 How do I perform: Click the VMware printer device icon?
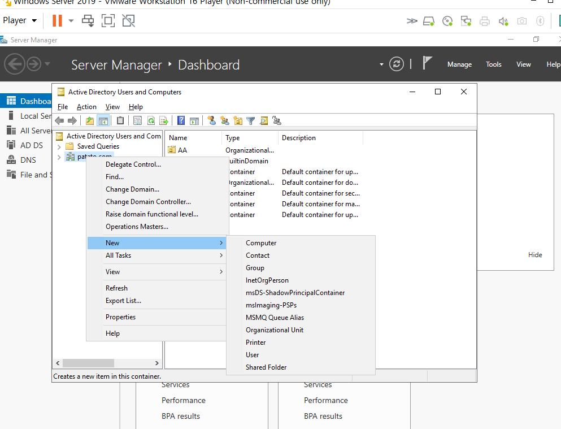[484, 21]
